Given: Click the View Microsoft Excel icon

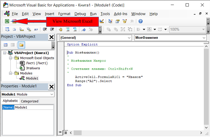Looking at the screenshot, I should pyautogui.click(x=7, y=21).
